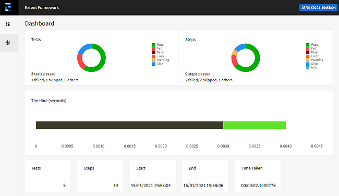Click the bright green timeline bar
This screenshot has height=196, width=339.
point(255,125)
